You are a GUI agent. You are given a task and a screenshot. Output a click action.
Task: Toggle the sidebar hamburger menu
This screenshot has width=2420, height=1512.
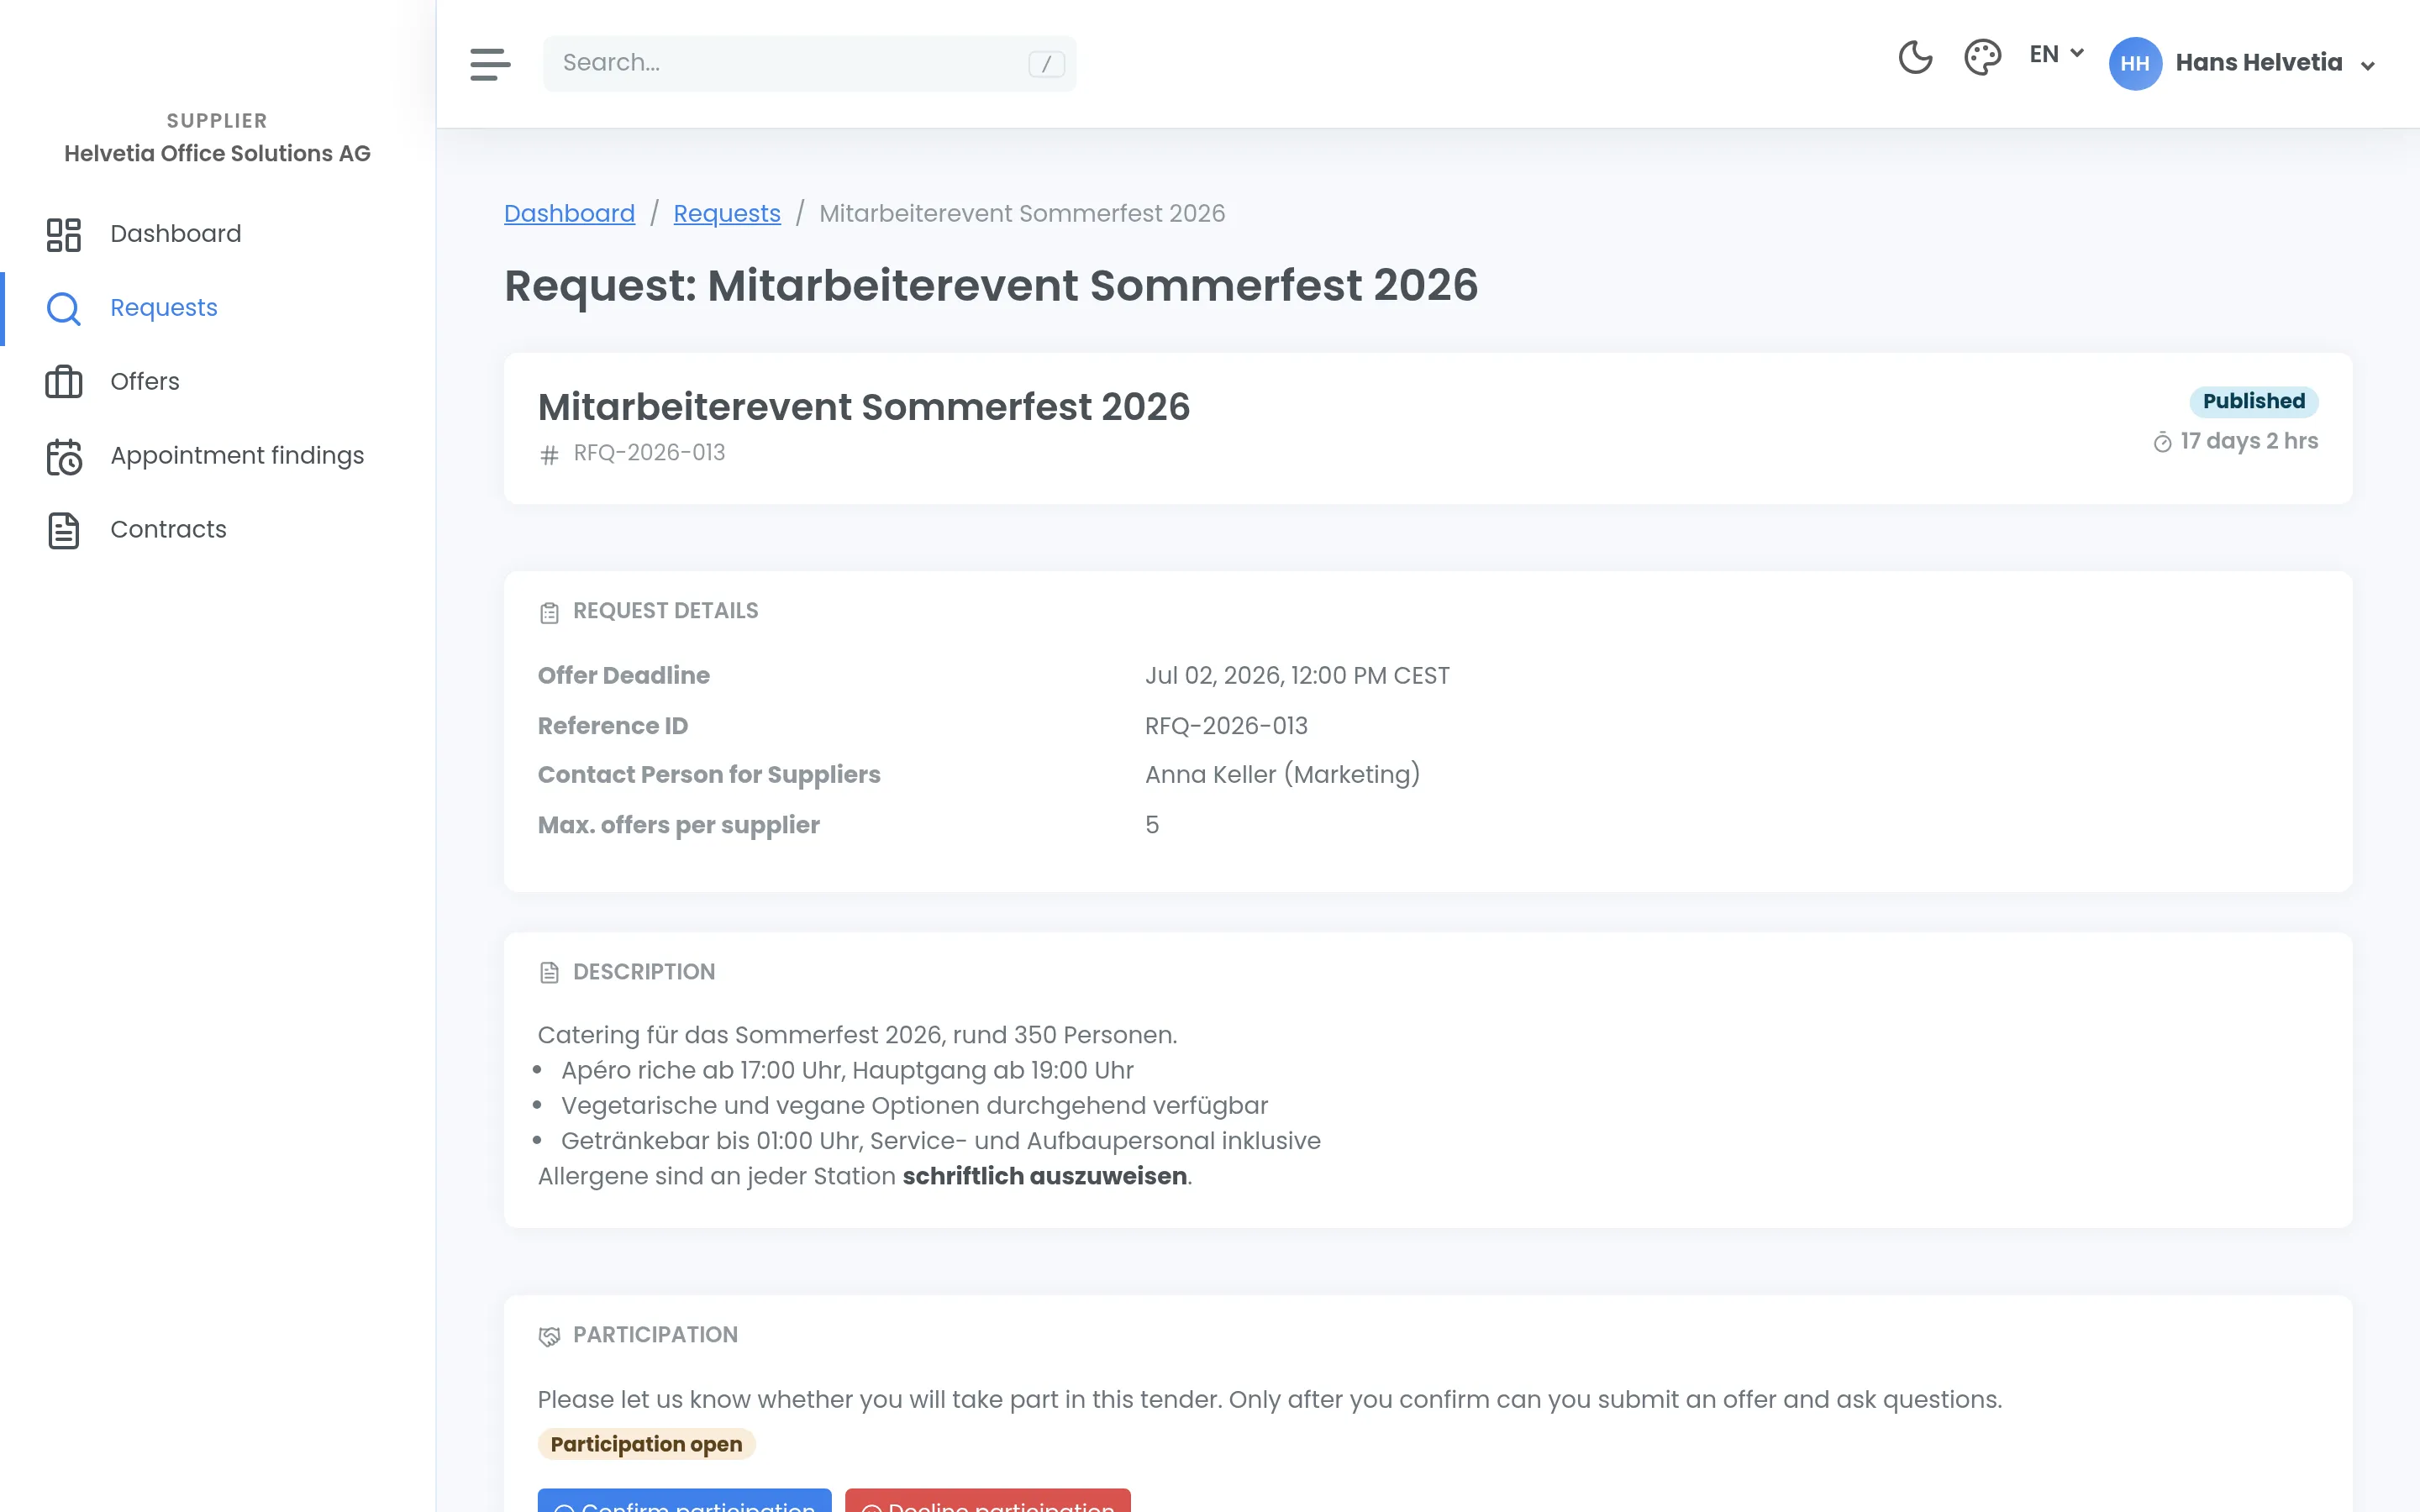tap(490, 64)
